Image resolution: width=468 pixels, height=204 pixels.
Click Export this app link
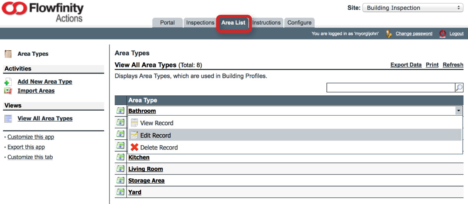point(26,147)
